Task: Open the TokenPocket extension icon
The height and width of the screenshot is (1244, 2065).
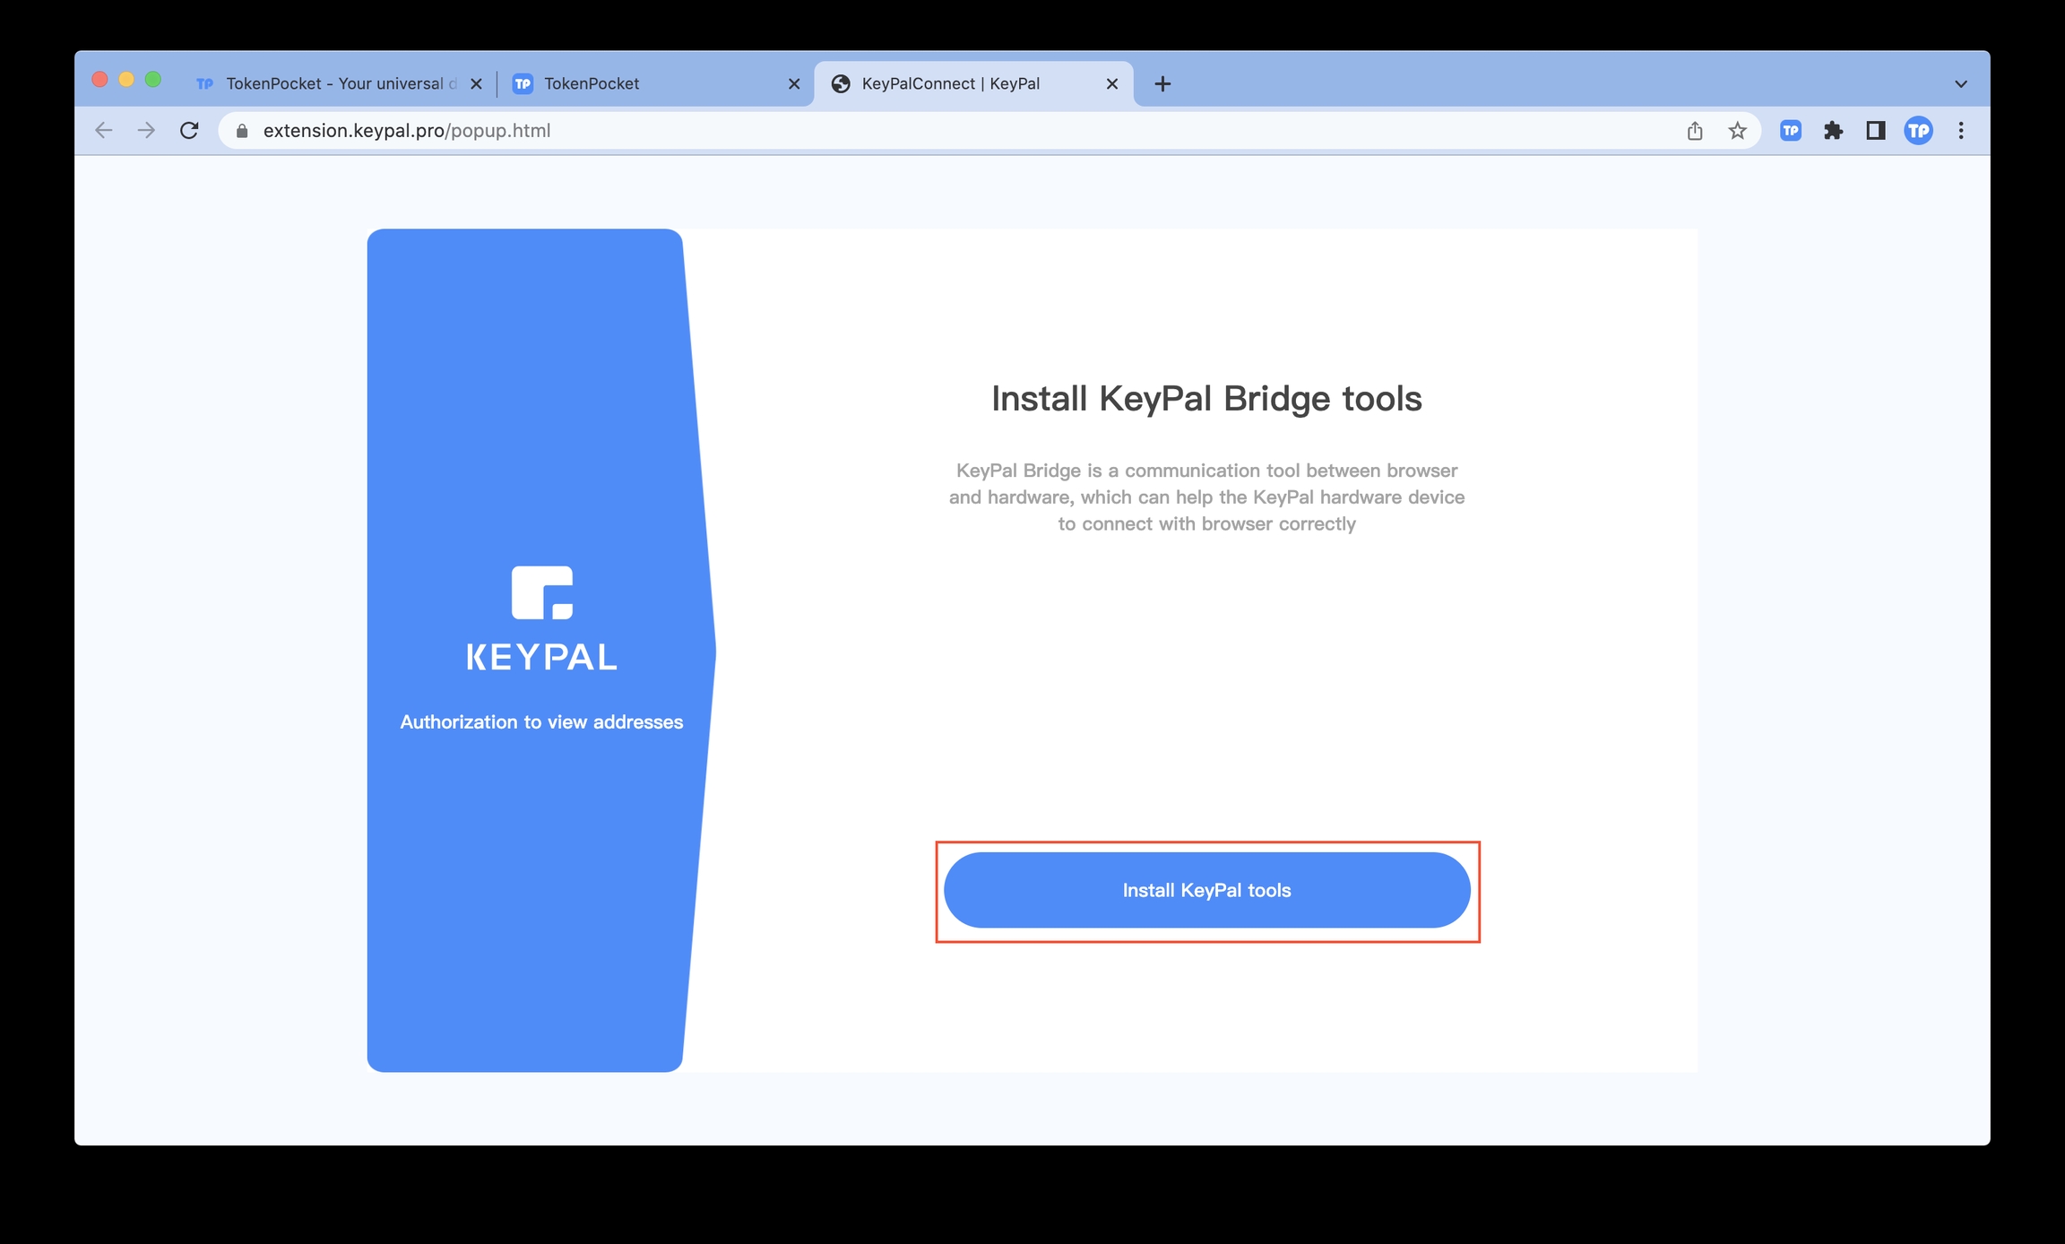Action: 1790,131
